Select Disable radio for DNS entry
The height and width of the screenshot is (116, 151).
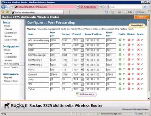[133, 45]
